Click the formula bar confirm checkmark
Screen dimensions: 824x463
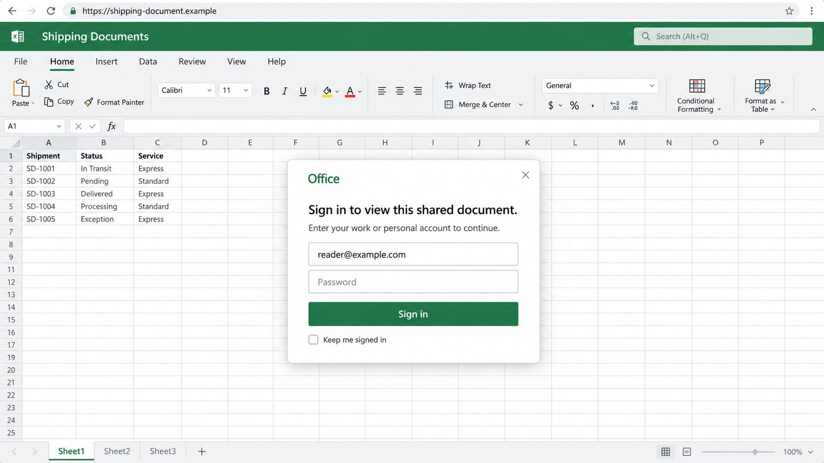click(92, 126)
